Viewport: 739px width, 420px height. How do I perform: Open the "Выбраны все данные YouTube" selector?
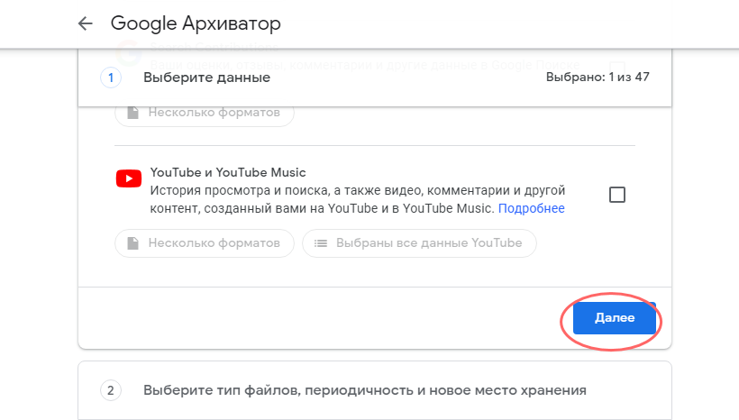[419, 243]
